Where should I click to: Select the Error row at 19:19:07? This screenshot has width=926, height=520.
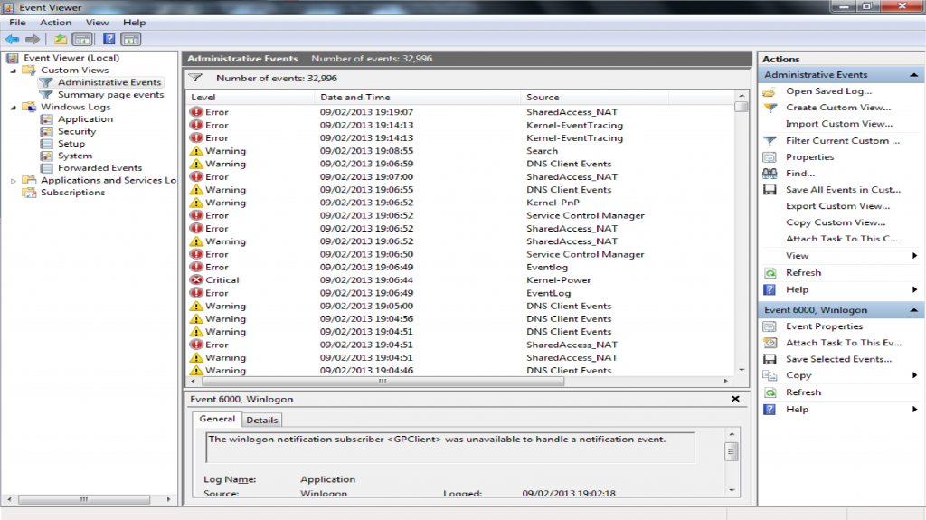tap(459, 112)
